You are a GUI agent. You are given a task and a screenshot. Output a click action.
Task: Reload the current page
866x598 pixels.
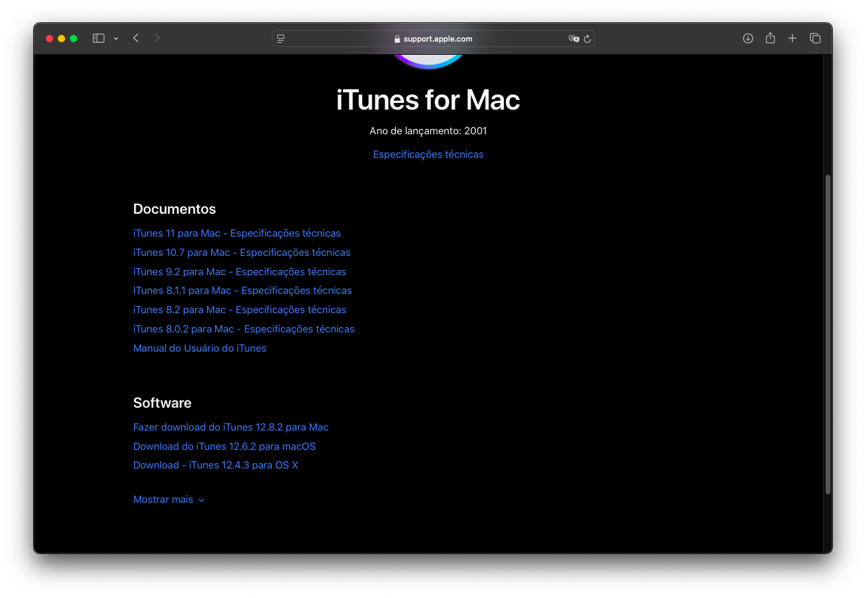[x=588, y=39]
